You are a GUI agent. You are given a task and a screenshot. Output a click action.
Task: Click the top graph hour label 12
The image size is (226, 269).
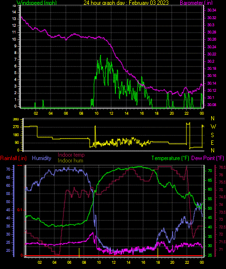pyautogui.click(x=111, y=113)
